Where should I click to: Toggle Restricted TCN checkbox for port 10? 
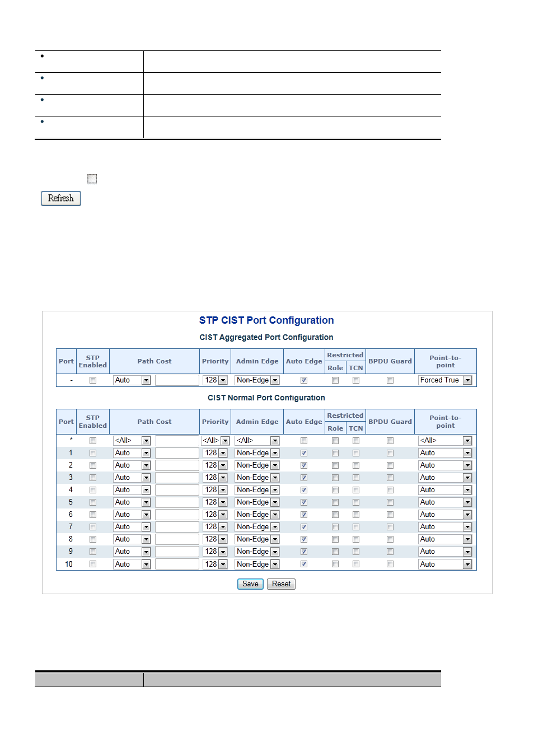click(356, 564)
